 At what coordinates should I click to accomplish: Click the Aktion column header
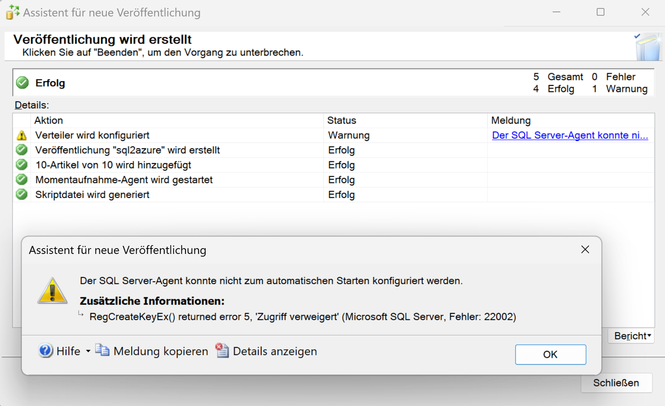coord(177,120)
